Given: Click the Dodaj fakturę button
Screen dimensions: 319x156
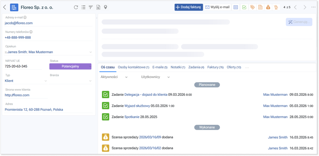Looking at the screenshot, I should (188, 7).
